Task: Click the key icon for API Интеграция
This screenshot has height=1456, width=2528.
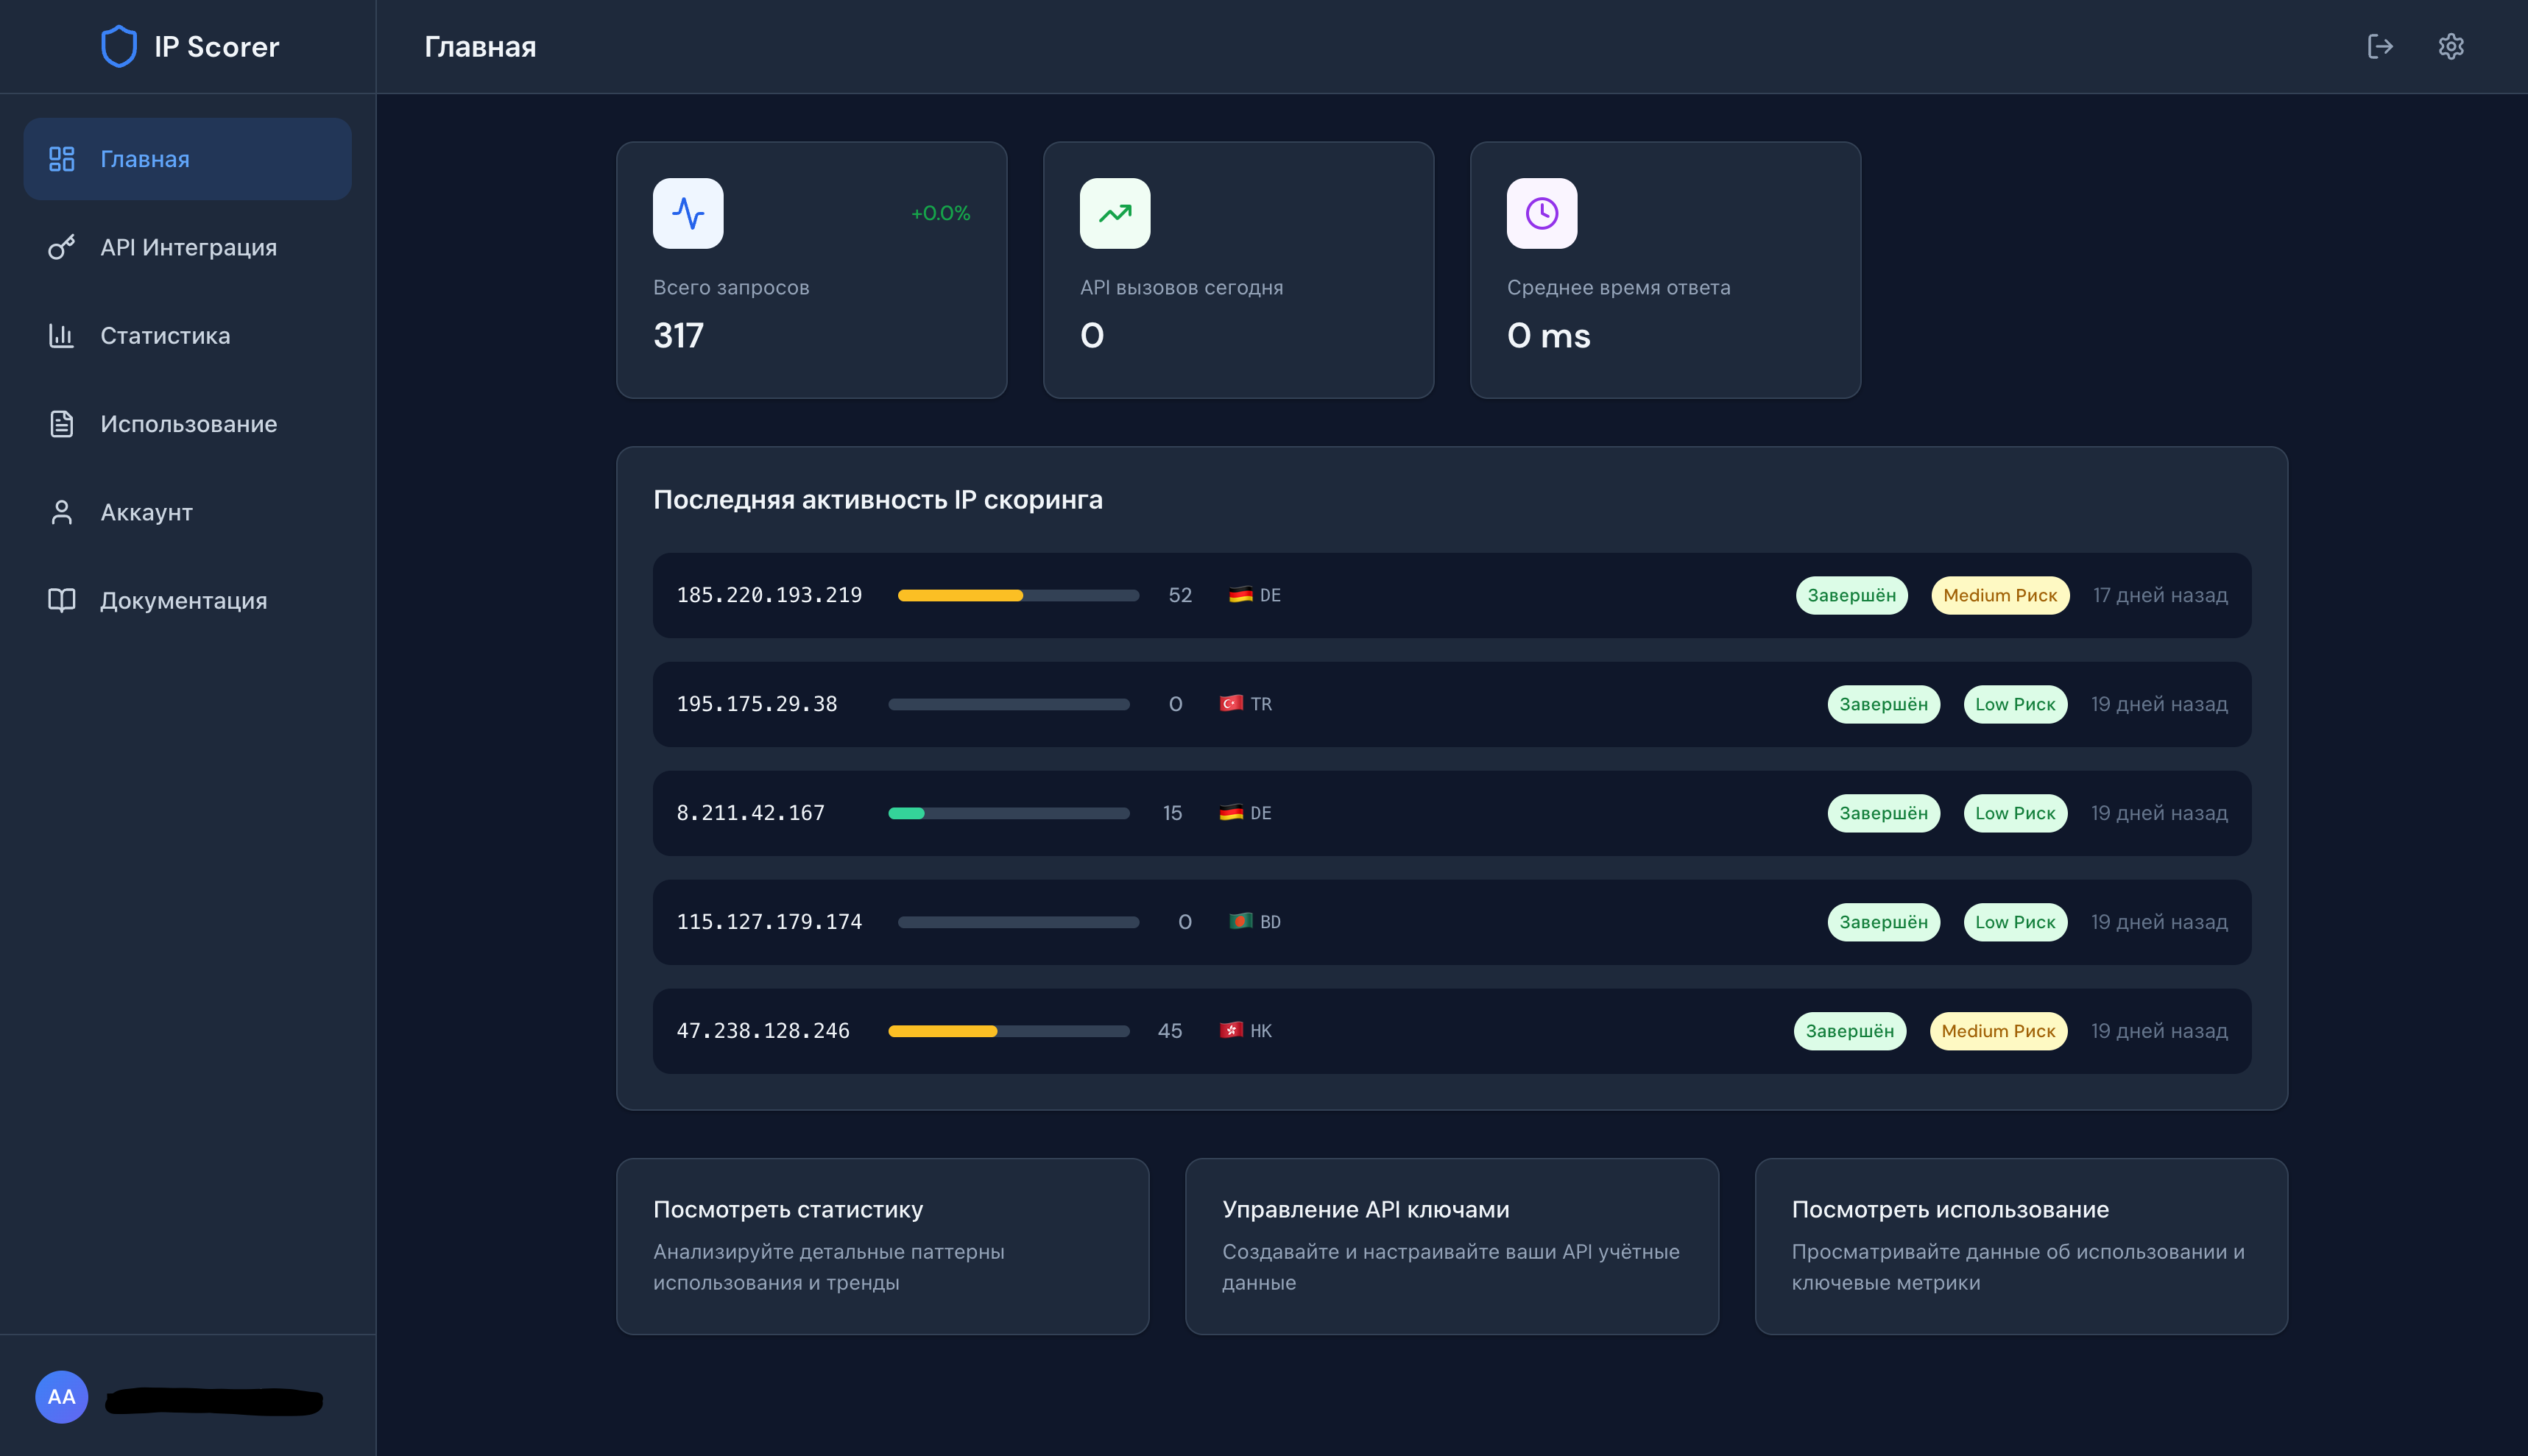Action: coord(62,247)
